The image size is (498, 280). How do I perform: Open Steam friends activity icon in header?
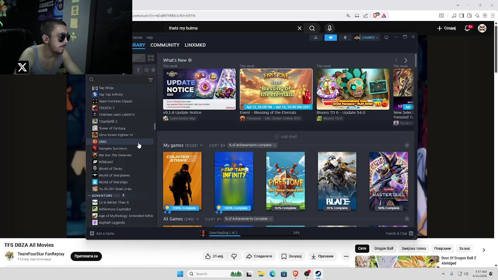point(316,37)
